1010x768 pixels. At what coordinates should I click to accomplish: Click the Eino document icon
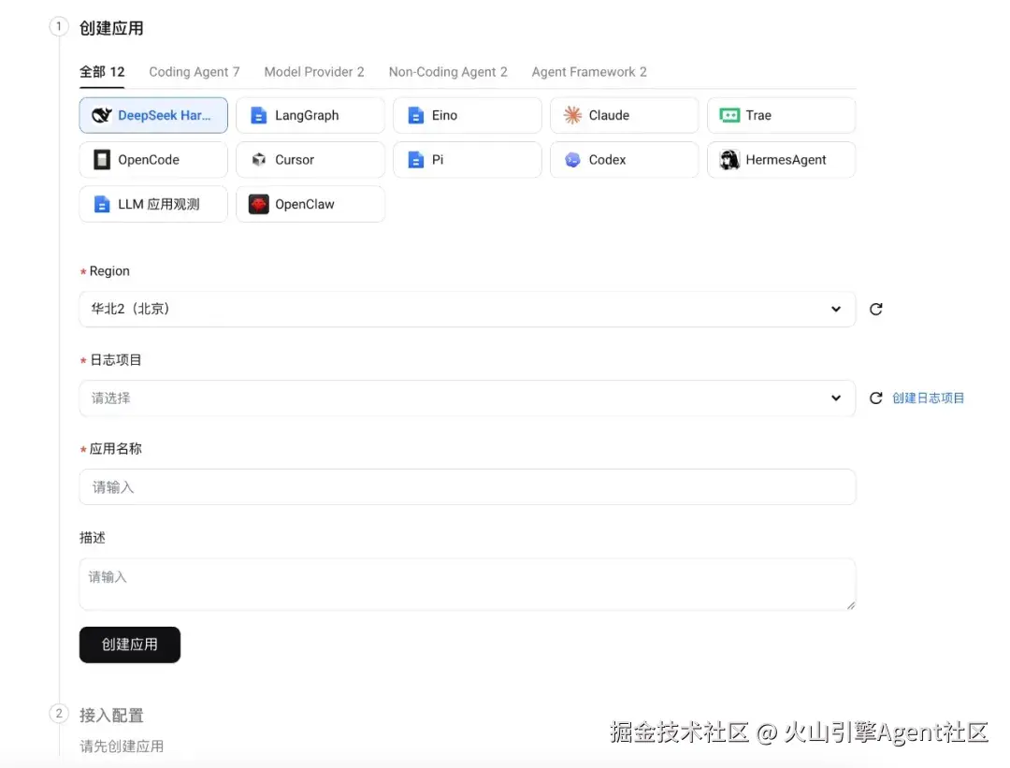coord(415,115)
